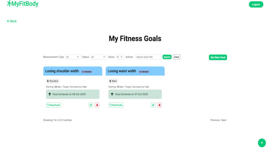Click the green Search button
The height and width of the screenshot is (152, 270).
coord(167,57)
